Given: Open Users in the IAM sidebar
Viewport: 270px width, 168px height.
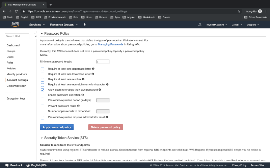Looking at the screenshot, I should point(10,57).
